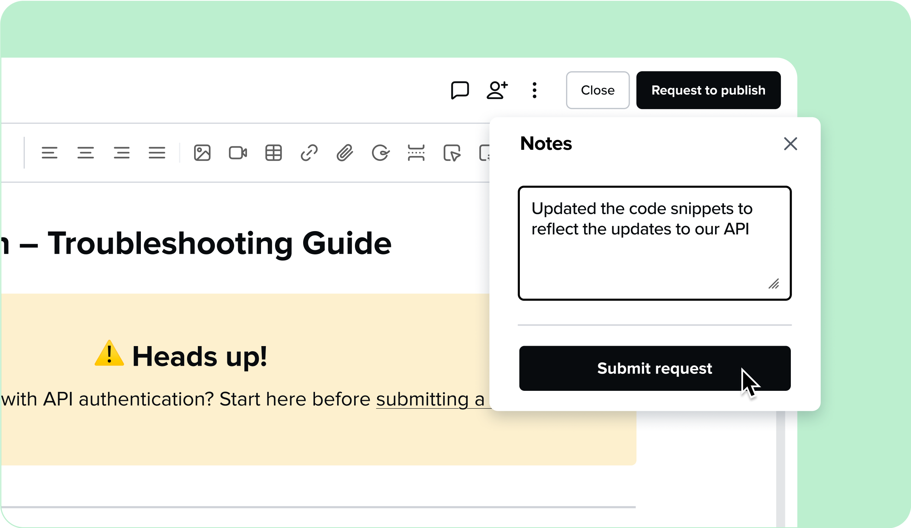Close the Notes popup with X

790,144
